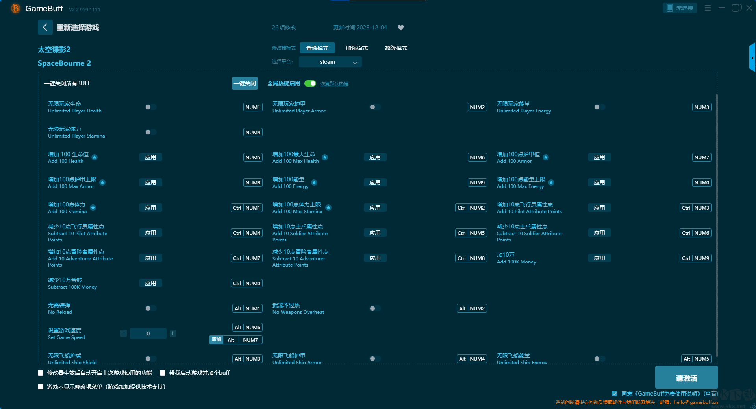This screenshot has width=756, height=409.
Task: Click Alt NUM2 hotkey for No Weapons Overheat
Action: (472, 308)
